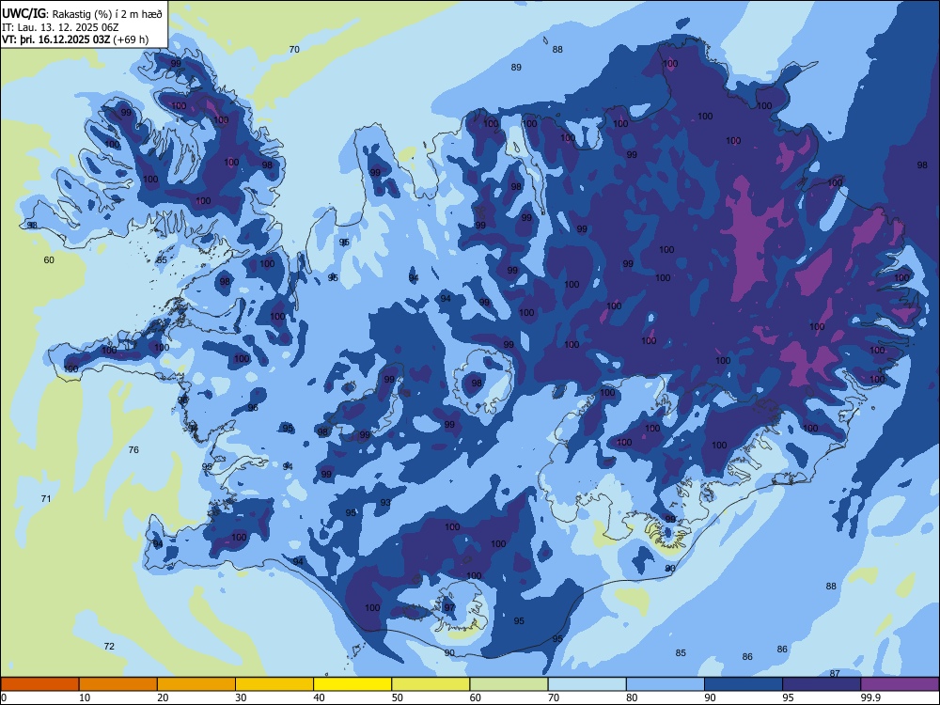Select the 30–40 golden legend swatch

click(x=274, y=684)
